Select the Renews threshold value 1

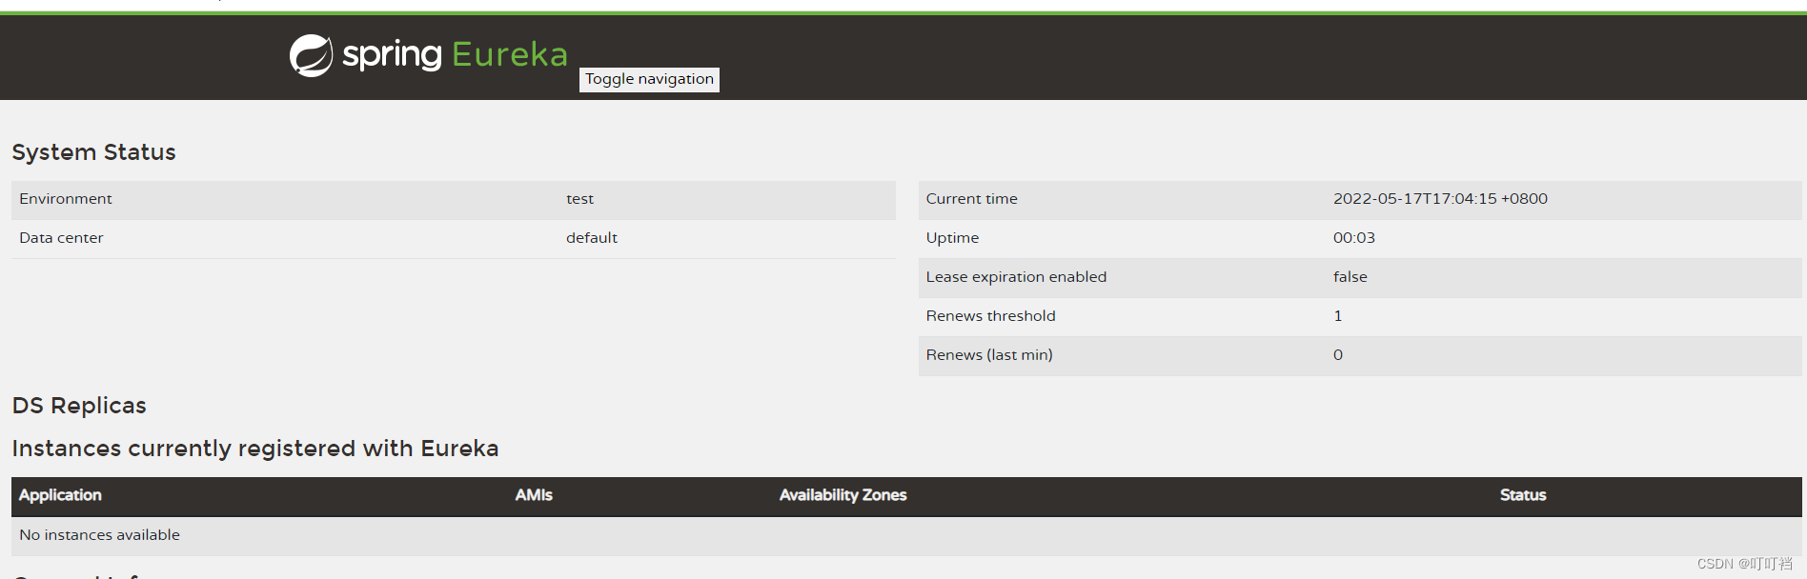point(1338,316)
